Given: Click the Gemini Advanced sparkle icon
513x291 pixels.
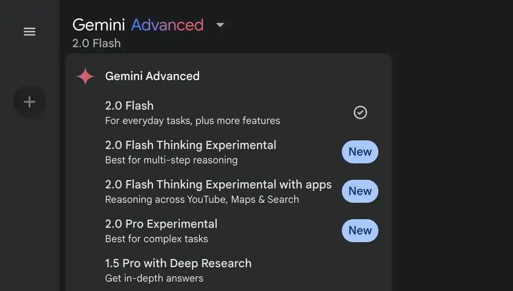Looking at the screenshot, I should coord(85,76).
